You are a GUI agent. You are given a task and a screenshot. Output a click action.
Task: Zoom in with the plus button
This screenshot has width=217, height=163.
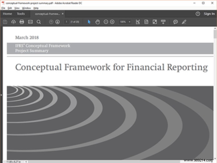point(112,22)
